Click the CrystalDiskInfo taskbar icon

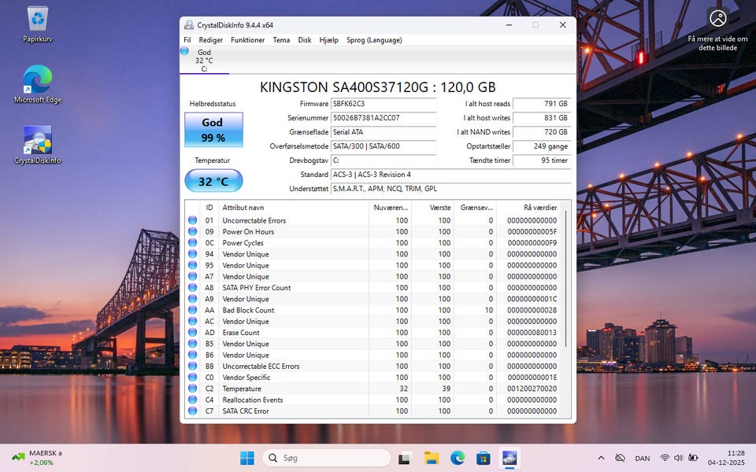click(510, 458)
